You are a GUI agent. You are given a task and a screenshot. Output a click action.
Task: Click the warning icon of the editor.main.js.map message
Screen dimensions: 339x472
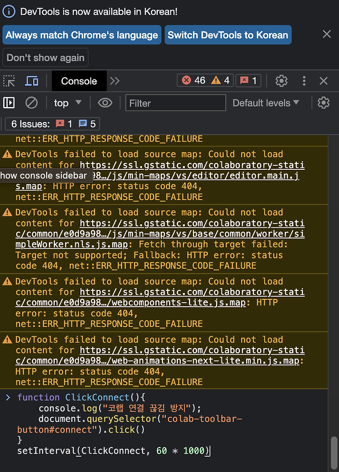click(7, 154)
